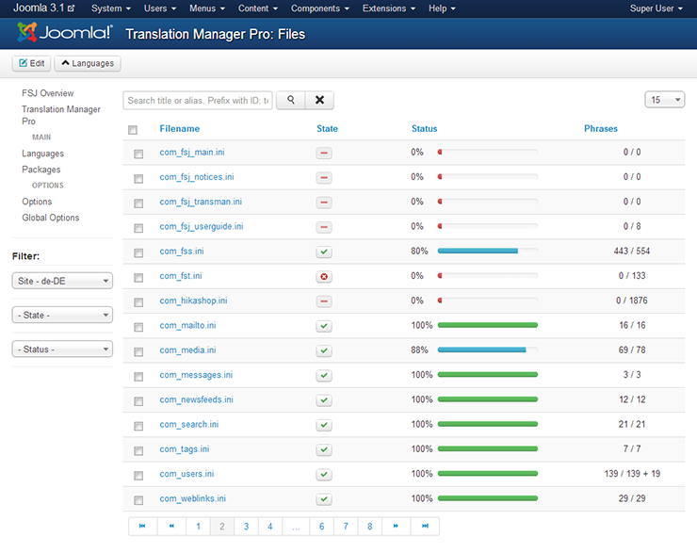Click state icon for com_fsj_notices.ini
Viewport: 697px width, 553px height.
pyautogui.click(x=324, y=178)
